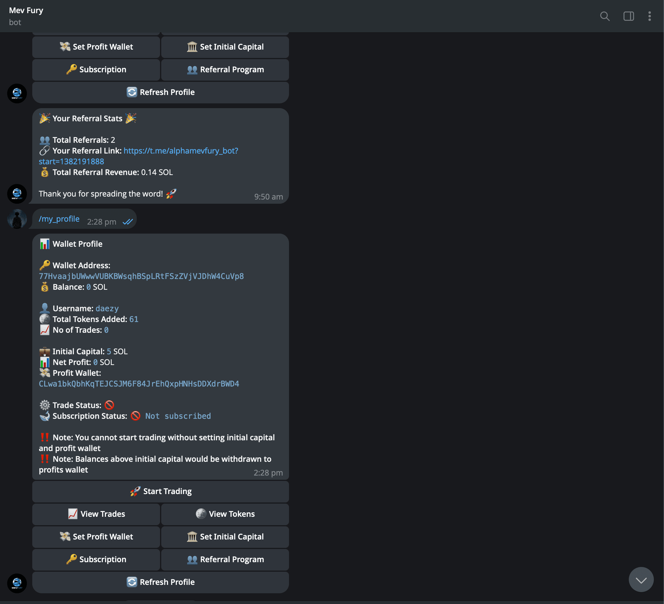
Task: Click the rocket icon on Start Trading
Action: tap(135, 491)
